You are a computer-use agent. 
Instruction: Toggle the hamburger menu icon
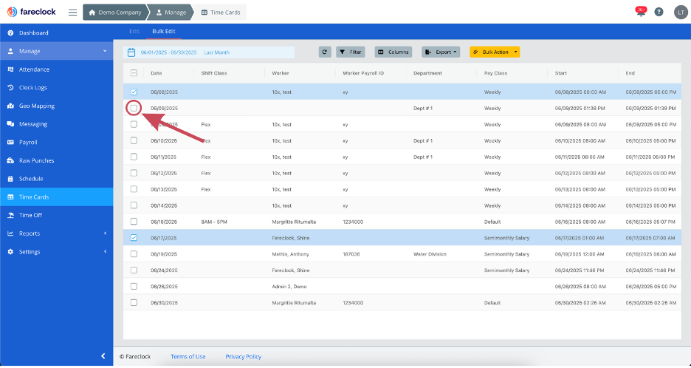(72, 13)
